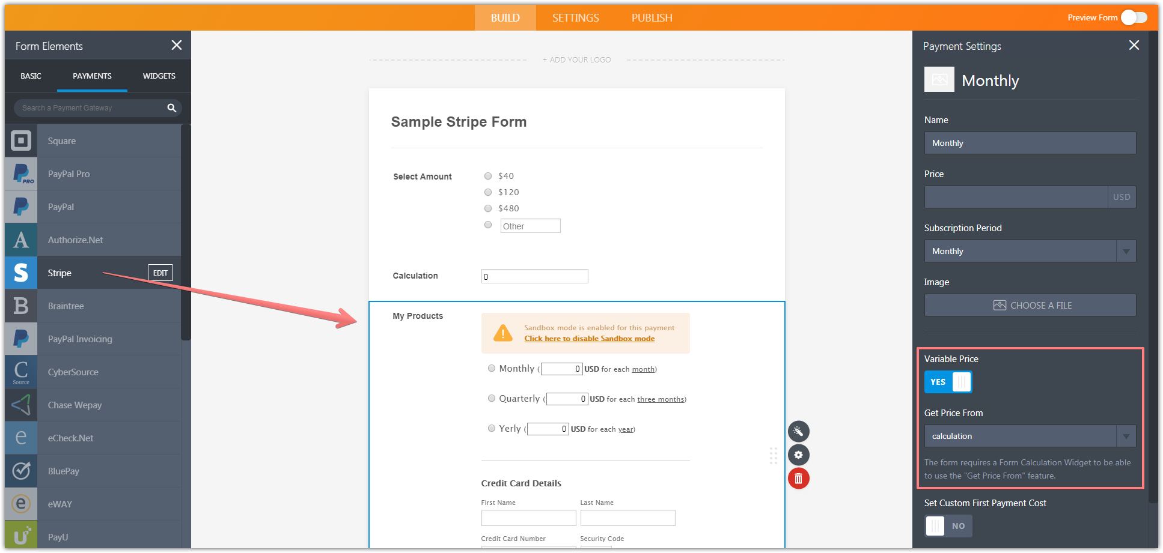Viewport: 1163px width, 553px height.
Task: Select the Braintree gateway icon
Action: 21,306
